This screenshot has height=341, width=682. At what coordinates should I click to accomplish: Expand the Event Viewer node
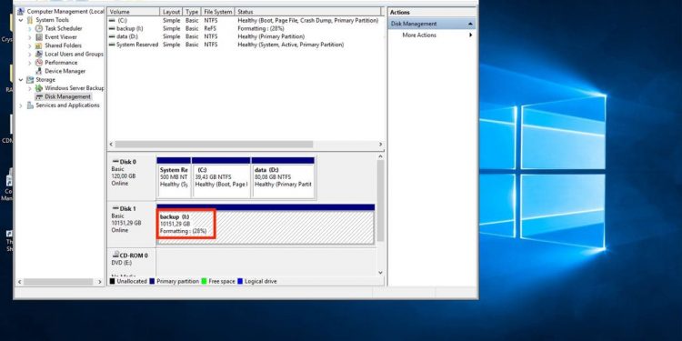click(x=30, y=37)
